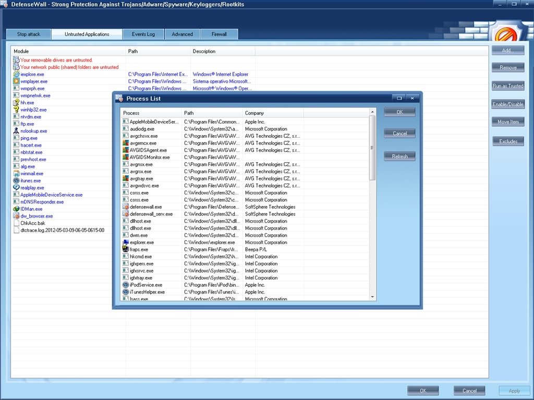534x400 pixels.
Task: Click the shield icon beside defensewall.exe process
Action: (x=126, y=207)
